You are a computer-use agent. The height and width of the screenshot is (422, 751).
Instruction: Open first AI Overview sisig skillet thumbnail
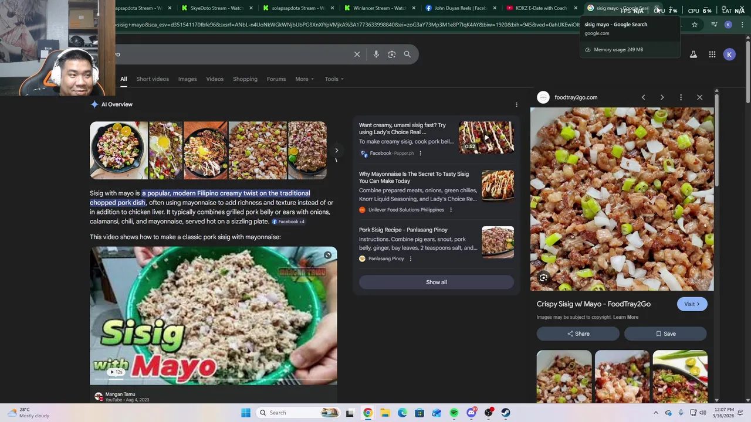[119, 150]
